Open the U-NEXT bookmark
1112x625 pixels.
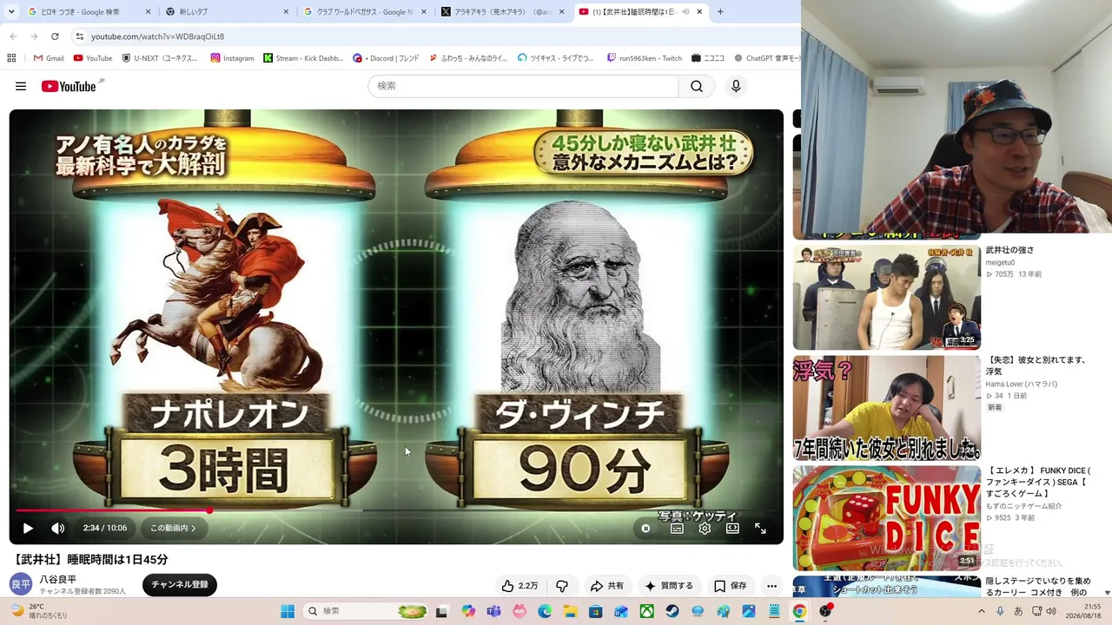(160, 58)
